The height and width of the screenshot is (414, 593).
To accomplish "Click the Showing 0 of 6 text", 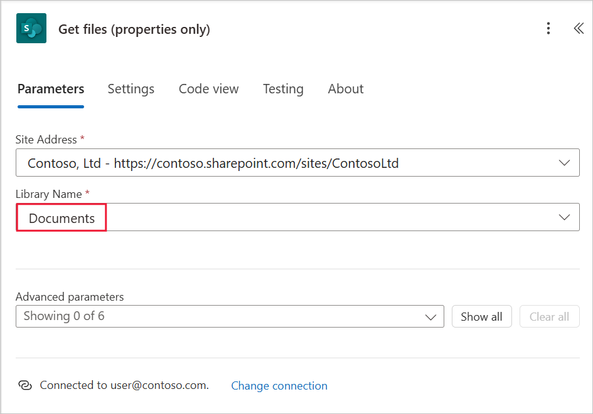I will point(64,316).
